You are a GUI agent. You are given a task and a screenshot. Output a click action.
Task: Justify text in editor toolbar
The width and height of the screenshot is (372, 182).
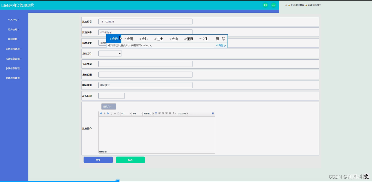170,114
